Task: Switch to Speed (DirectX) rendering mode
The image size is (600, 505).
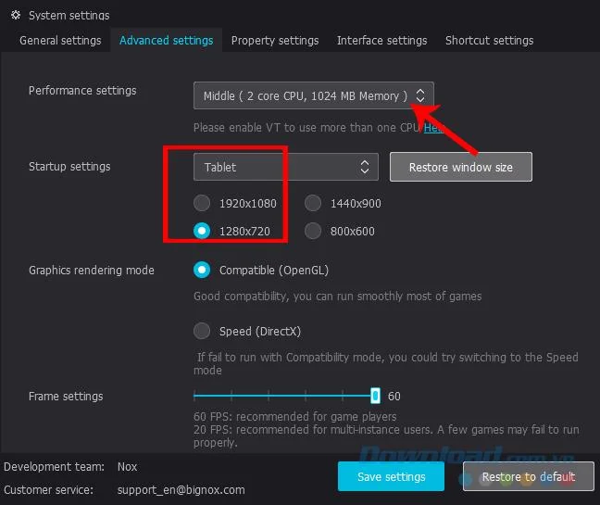Action: (x=202, y=331)
